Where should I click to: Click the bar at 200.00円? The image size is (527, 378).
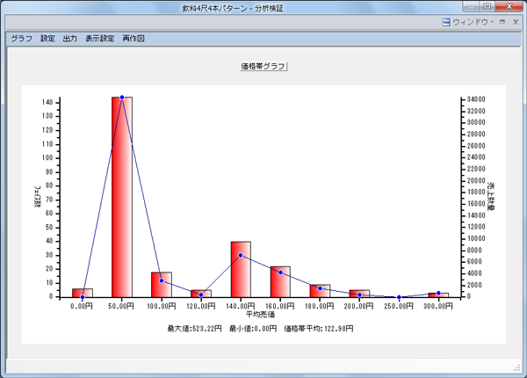(359, 293)
